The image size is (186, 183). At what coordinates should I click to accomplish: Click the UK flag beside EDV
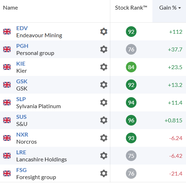[x=7, y=32]
